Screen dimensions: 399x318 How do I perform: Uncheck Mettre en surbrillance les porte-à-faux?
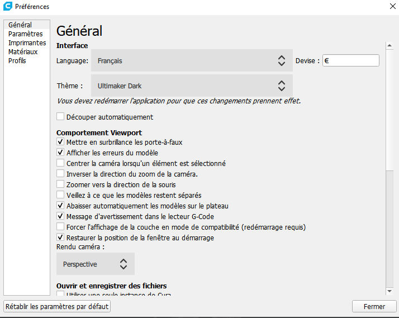pos(60,141)
